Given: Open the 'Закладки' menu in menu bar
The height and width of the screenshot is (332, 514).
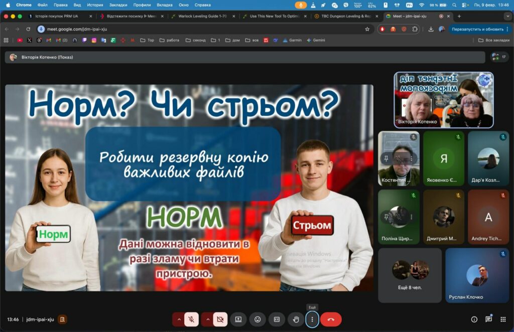Looking at the screenshot, I should point(118,5).
